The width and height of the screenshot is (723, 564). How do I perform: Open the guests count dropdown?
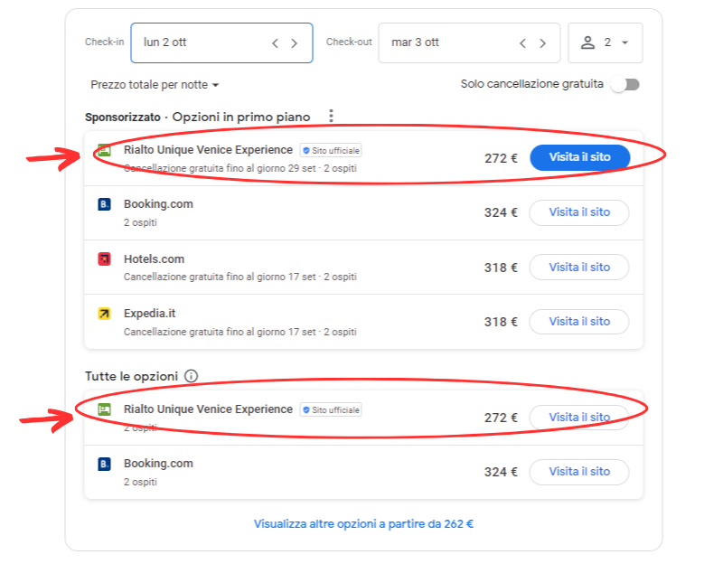605,42
